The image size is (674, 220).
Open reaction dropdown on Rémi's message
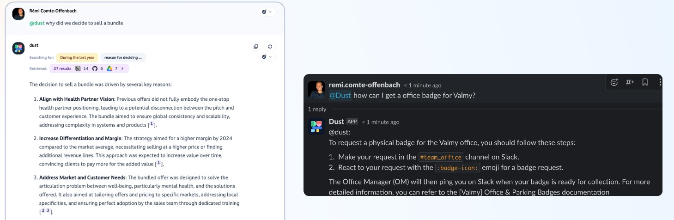267,12
